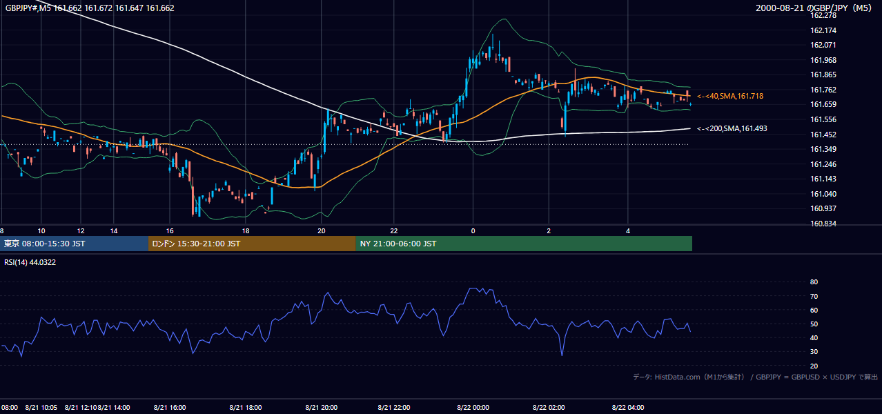Click the '2000-08-21 のGBP/JPY (M5)' heading
This screenshot has height=414, width=882.
point(814,8)
